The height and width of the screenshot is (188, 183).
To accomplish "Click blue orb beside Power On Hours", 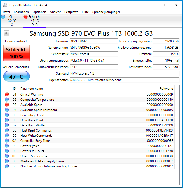I will tap(7, 151).
